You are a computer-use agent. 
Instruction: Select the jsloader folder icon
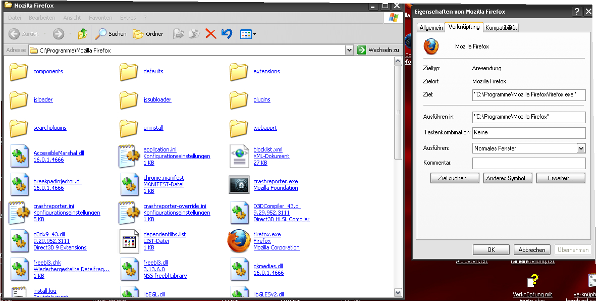coord(18,100)
